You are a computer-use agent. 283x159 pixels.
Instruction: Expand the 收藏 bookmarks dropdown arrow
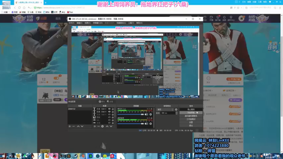(9, 12)
